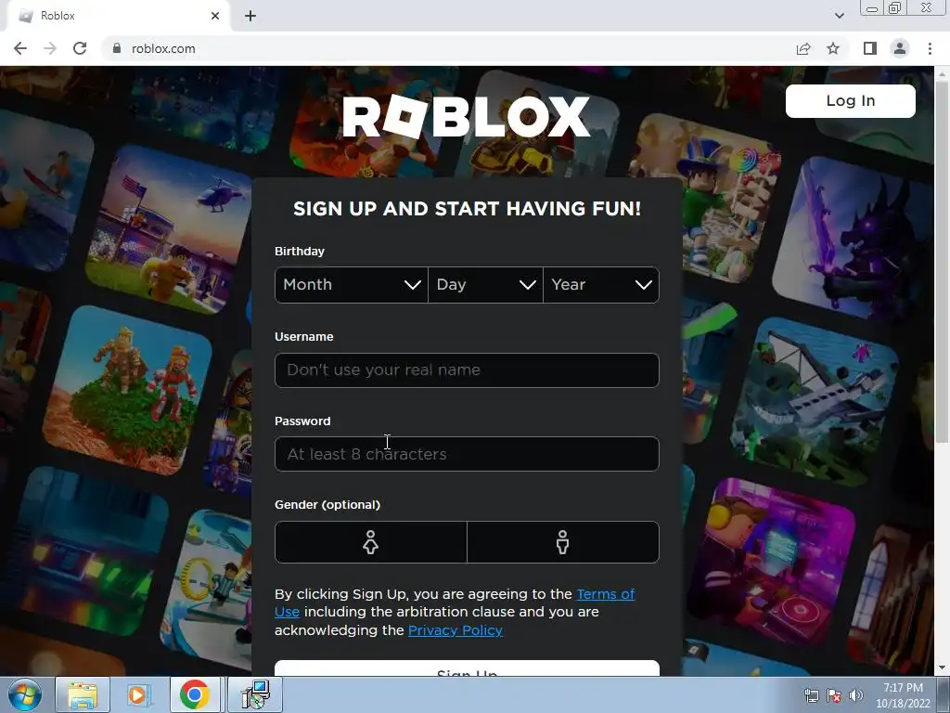Click the browser Back arrow
The width and height of the screenshot is (950, 713).
(20, 48)
